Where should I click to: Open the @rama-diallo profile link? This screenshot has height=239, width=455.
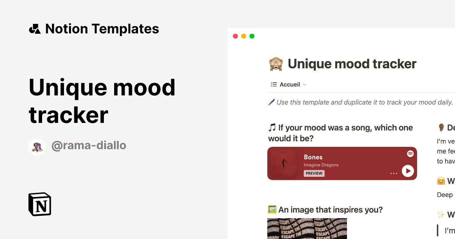click(x=89, y=145)
